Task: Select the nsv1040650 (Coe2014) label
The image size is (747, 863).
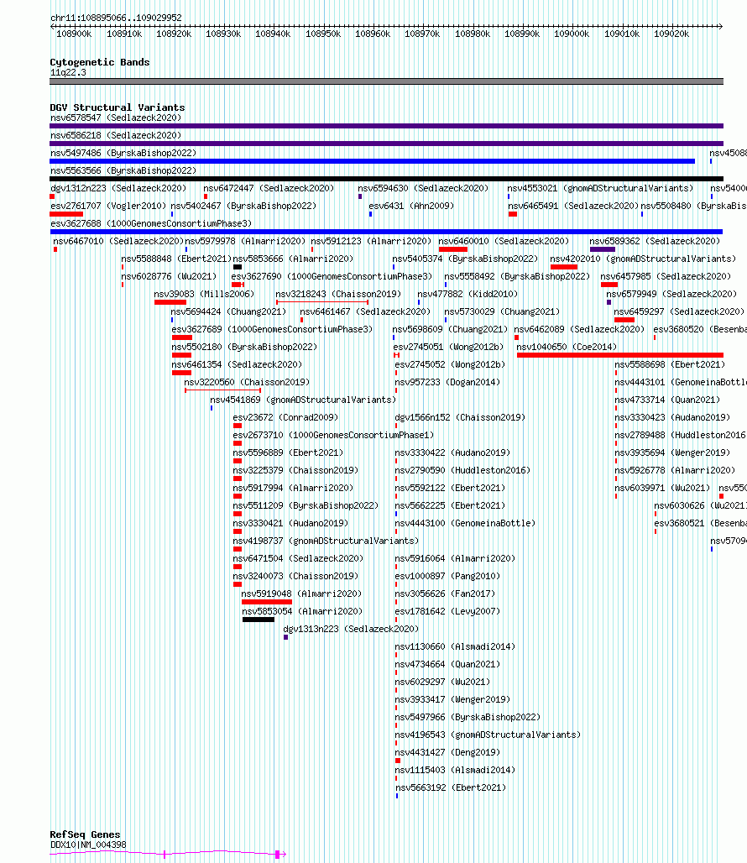Action: pos(567,347)
